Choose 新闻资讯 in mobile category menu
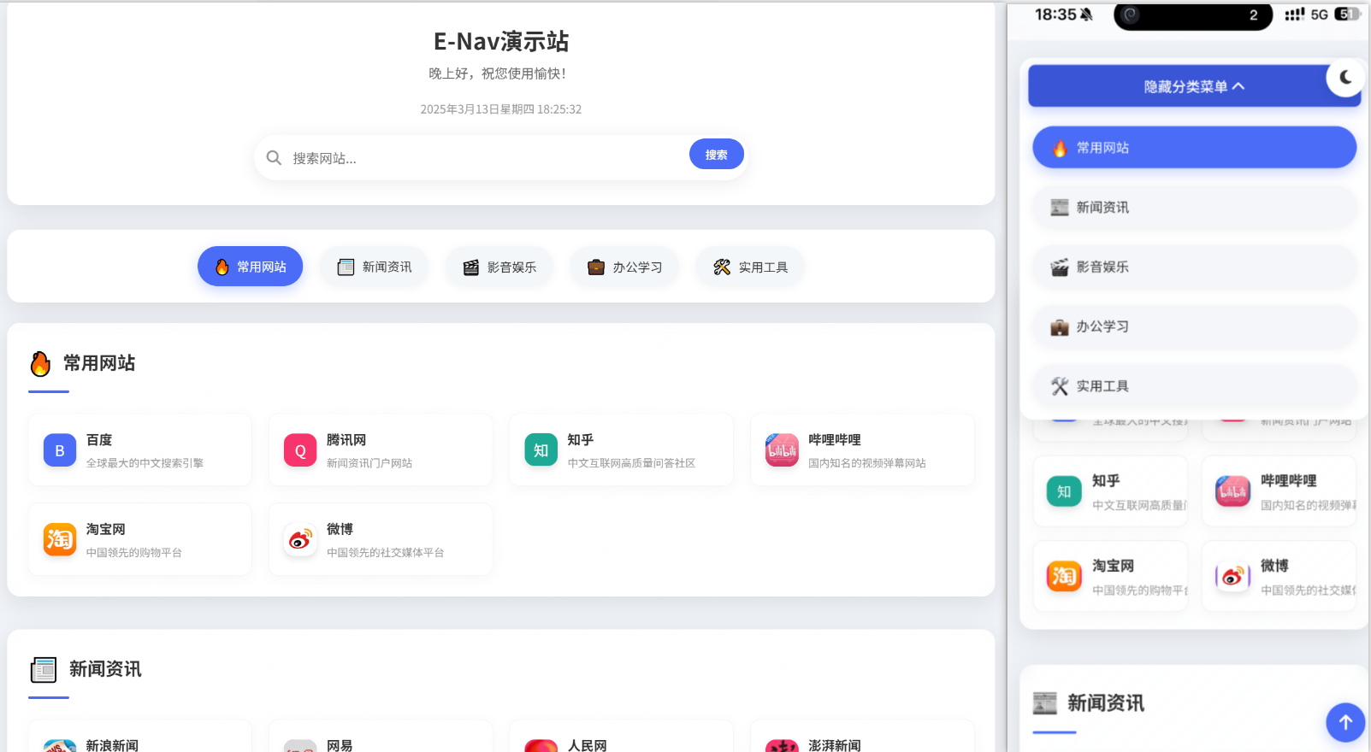Image resolution: width=1371 pixels, height=752 pixels. click(1194, 208)
